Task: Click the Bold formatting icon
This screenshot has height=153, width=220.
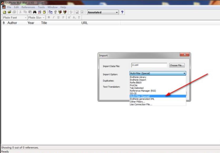Action: click(49, 18)
